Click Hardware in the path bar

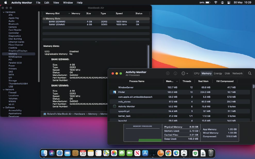click(80, 114)
